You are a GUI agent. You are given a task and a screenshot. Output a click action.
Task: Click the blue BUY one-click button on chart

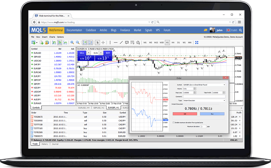coord(108,53)
